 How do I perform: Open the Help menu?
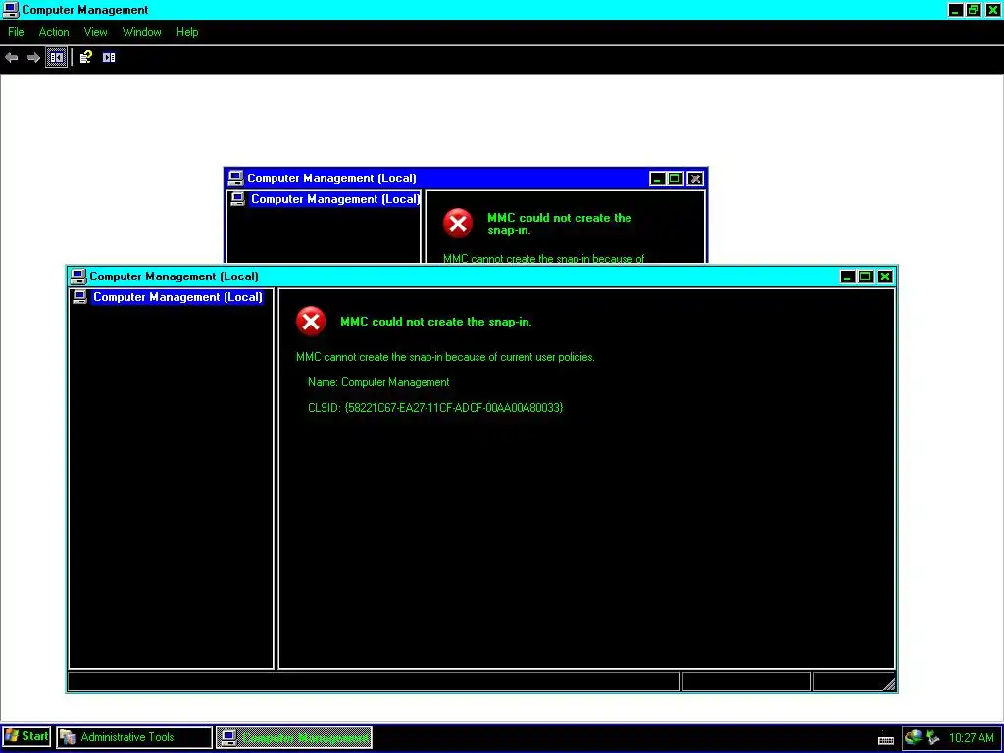tap(187, 32)
